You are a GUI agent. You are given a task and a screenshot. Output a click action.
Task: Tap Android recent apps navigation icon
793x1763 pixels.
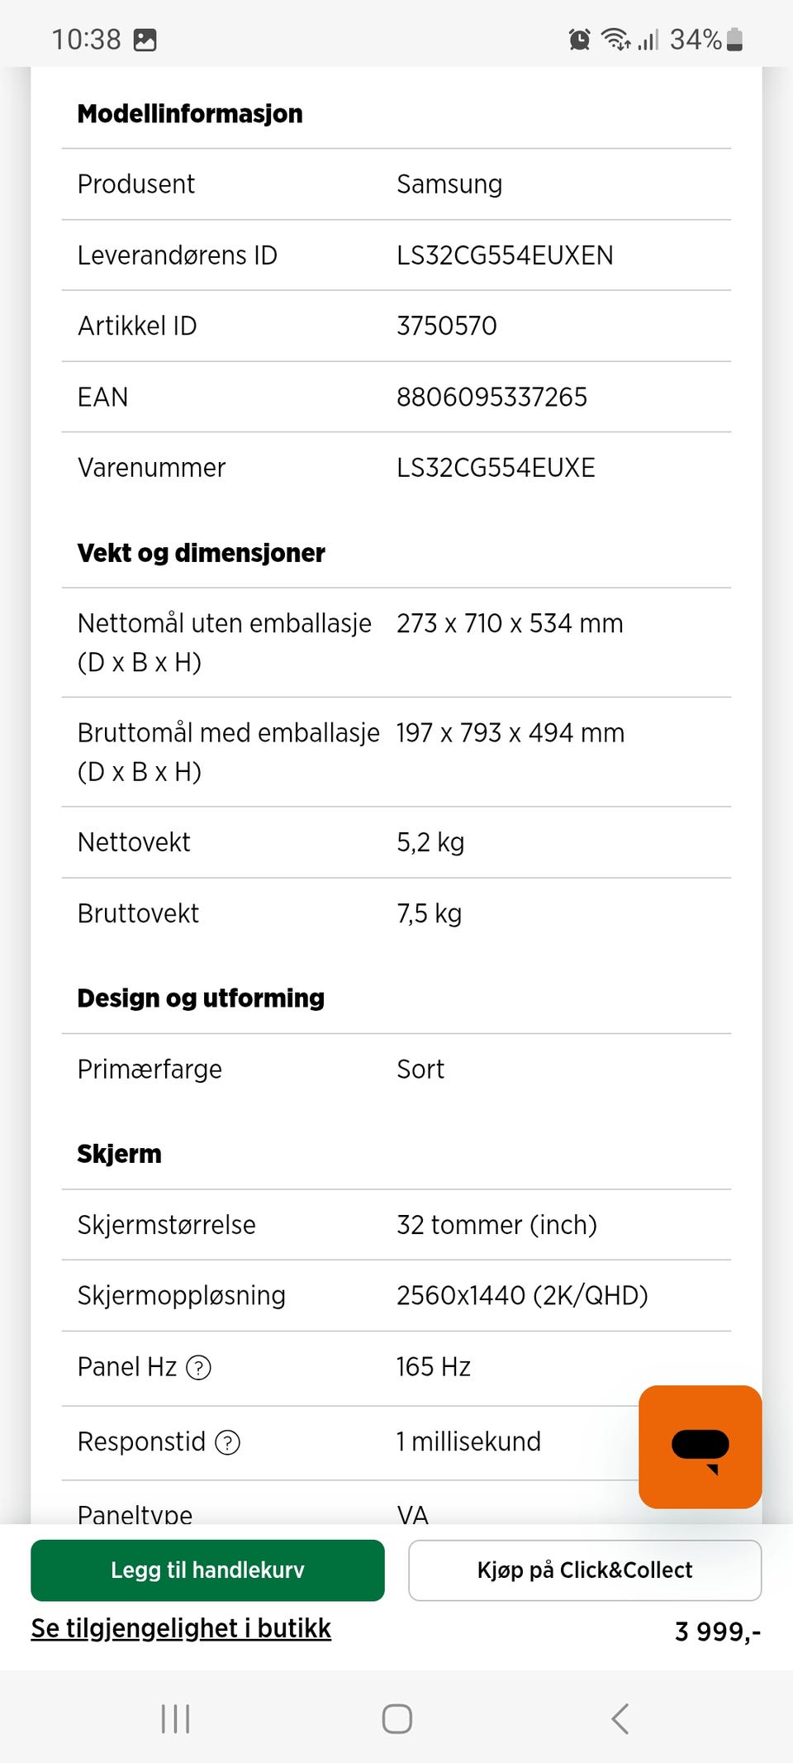tap(175, 1718)
